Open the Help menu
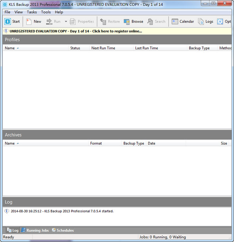234x242 pixels. [x=59, y=12]
